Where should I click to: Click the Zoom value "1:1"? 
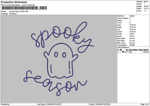[x=145, y=11]
